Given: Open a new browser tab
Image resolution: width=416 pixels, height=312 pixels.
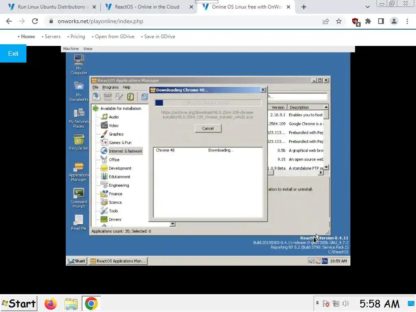Looking at the screenshot, I should coord(304,7).
